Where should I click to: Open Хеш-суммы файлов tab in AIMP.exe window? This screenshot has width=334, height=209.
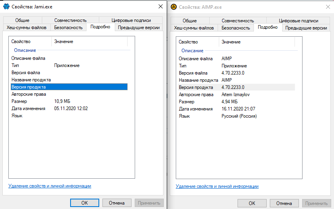(x=194, y=28)
